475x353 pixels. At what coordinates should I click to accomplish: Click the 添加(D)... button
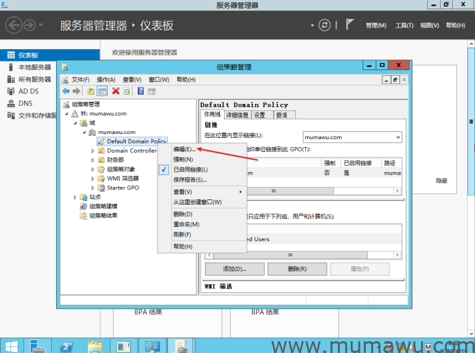[234, 269]
